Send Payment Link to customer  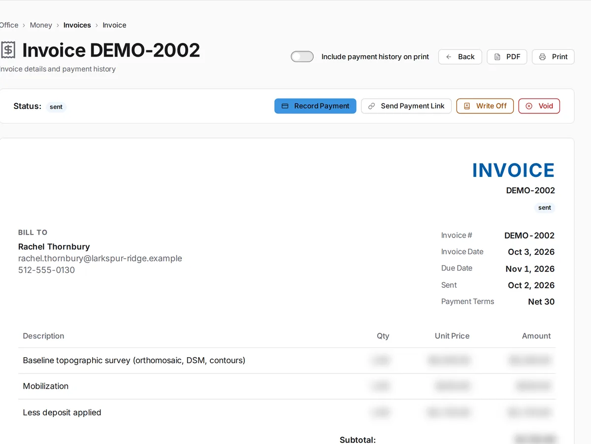point(406,106)
